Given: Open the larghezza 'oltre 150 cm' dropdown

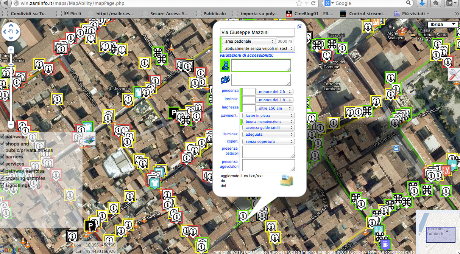Looking at the screenshot, I should click(x=275, y=108).
